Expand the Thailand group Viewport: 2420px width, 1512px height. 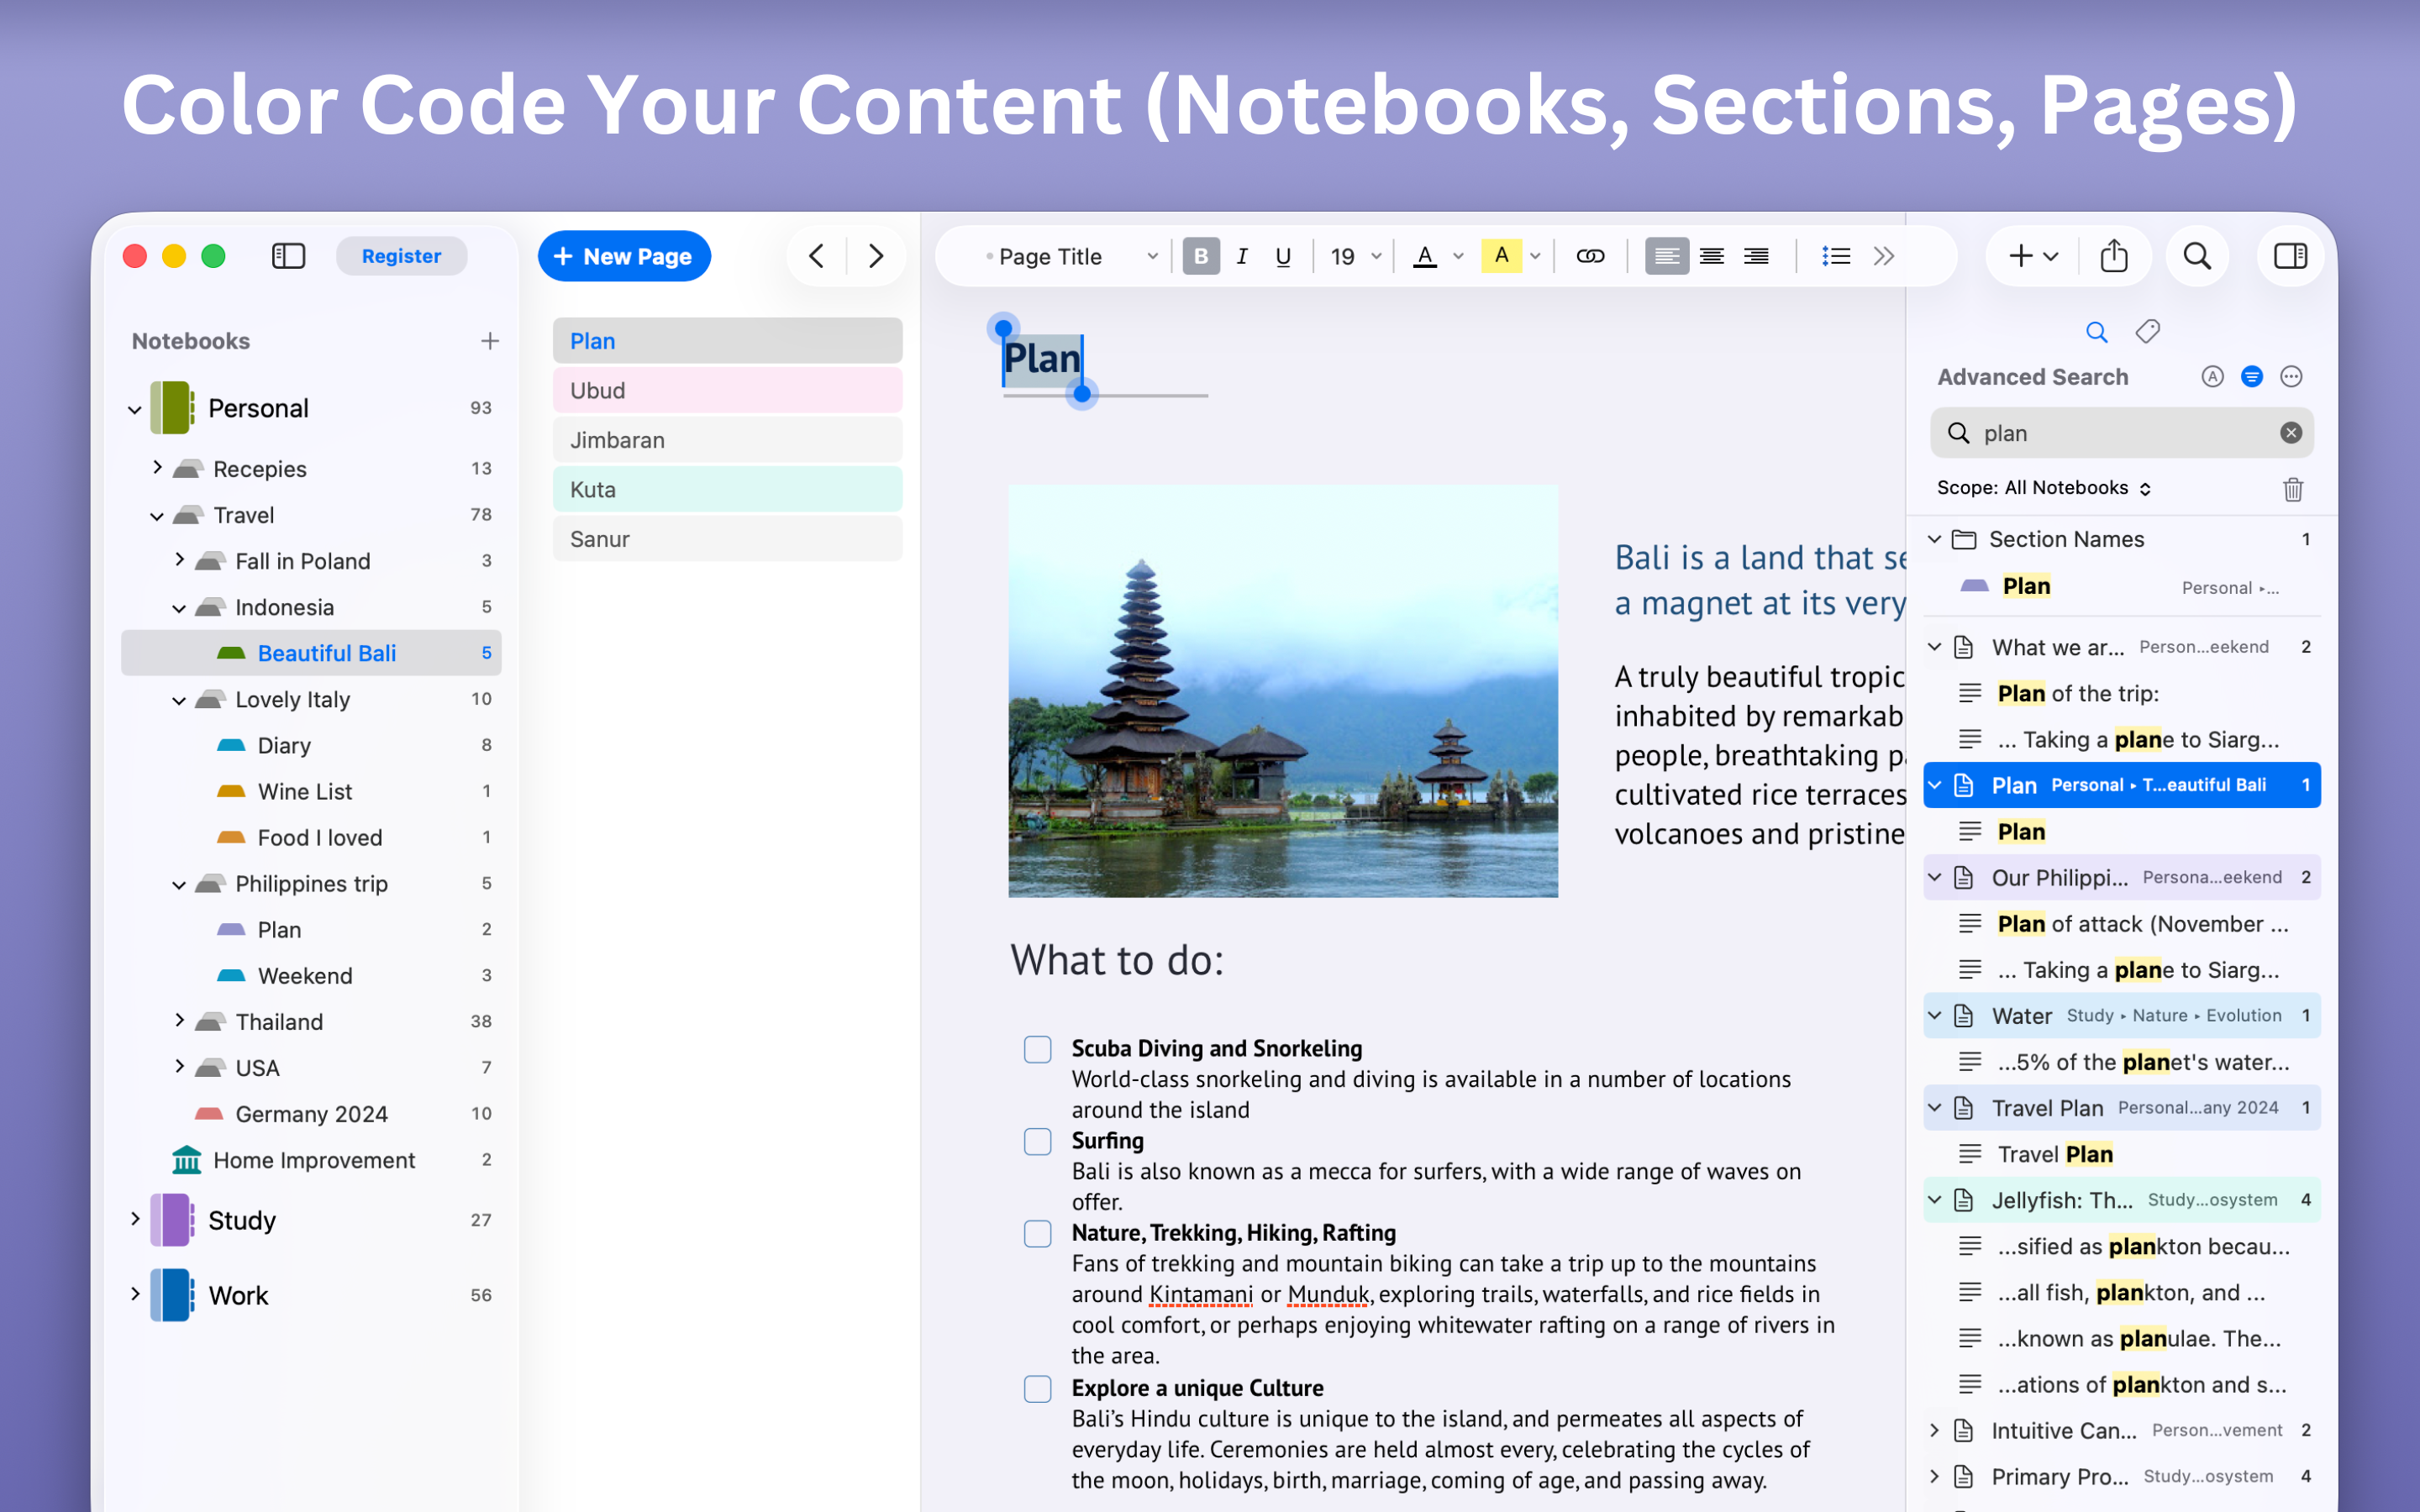click(179, 1020)
